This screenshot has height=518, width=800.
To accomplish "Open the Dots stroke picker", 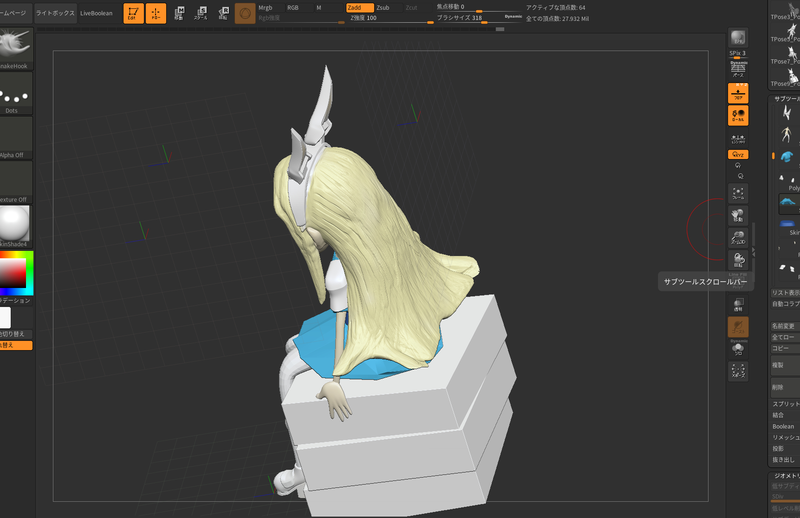I will tap(16, 93).
